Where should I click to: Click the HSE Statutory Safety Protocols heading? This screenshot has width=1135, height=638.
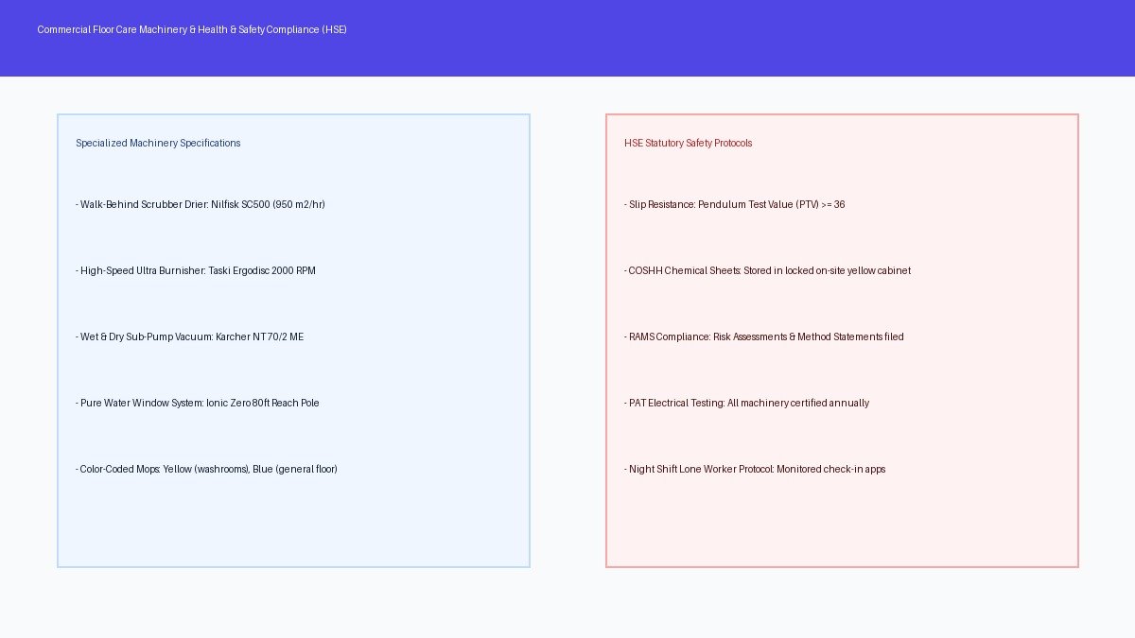coord(689,143)
